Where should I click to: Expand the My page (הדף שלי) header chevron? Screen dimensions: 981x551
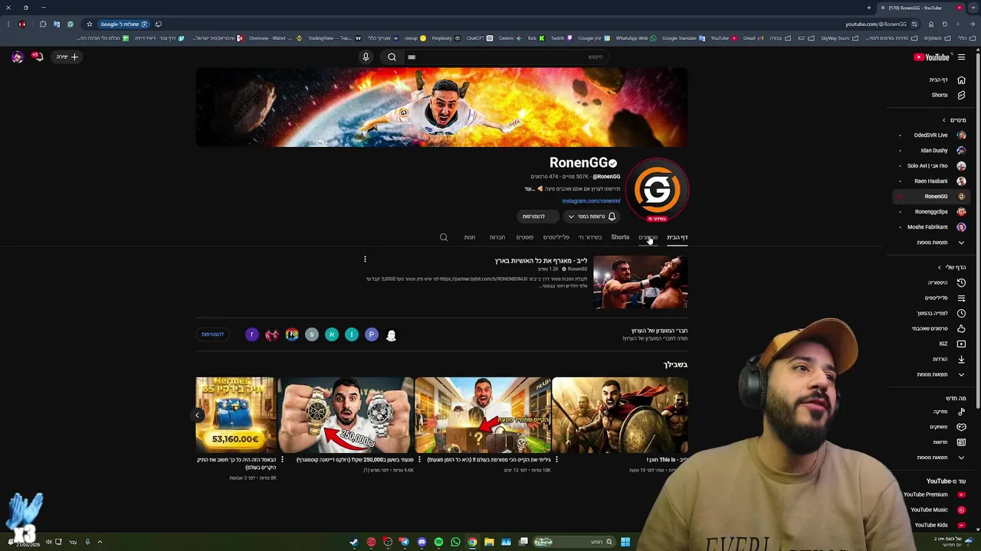(940, 267)
